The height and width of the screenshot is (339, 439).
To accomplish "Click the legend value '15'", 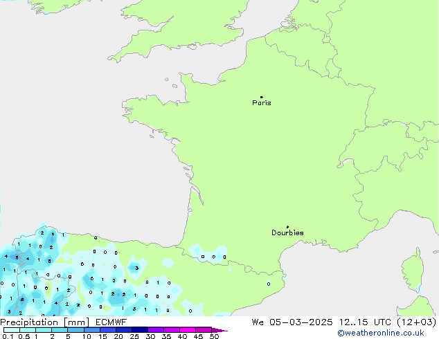I will point(102,336).
